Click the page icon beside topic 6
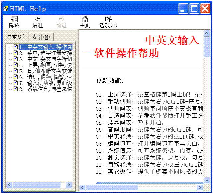The height and width of the screenshot is (193, 213). click(x=16, y=77)
